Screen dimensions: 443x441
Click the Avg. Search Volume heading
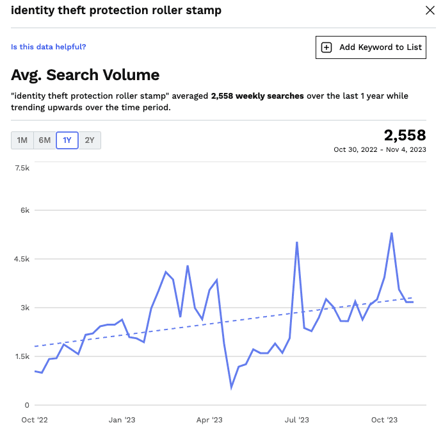(x=85, y=75)
